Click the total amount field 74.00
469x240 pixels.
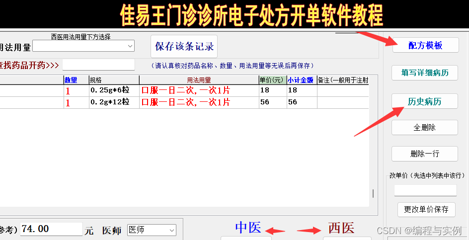click(52, 229)
